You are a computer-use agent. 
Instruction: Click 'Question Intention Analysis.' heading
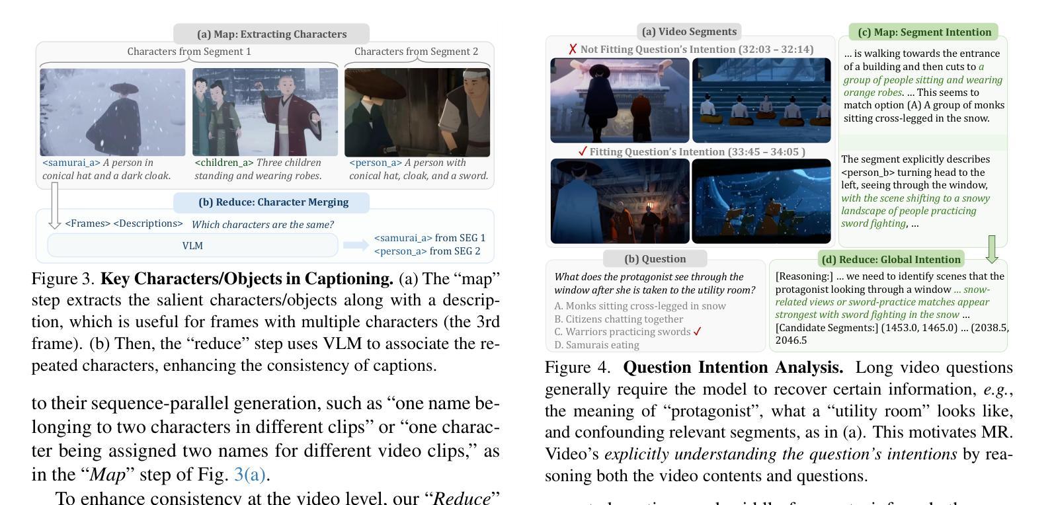pos(733,367)
